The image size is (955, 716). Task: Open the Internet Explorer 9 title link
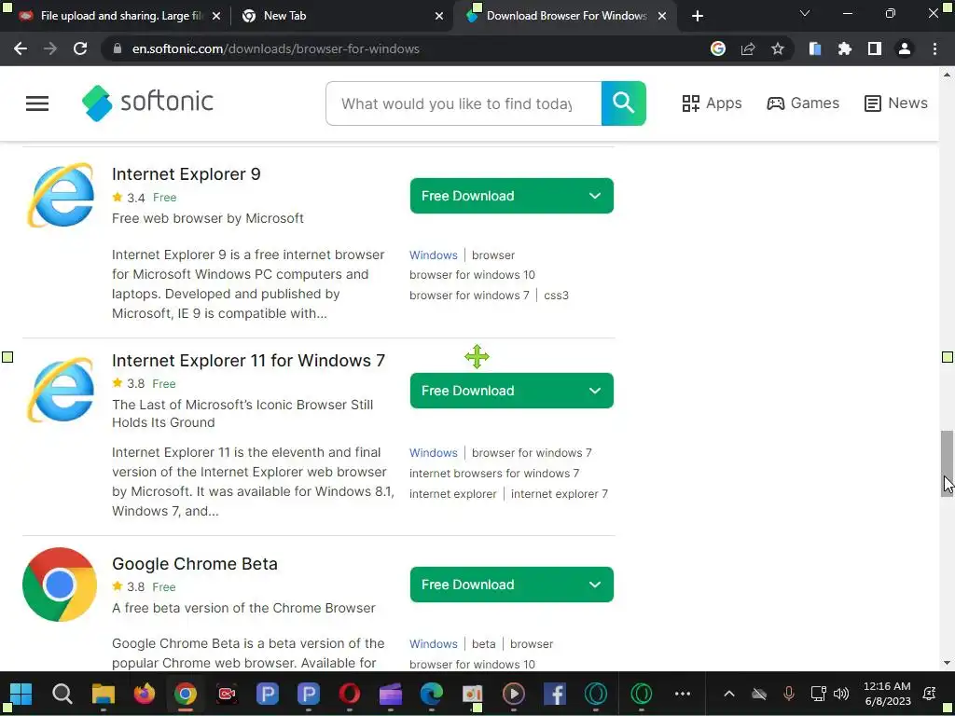[187, 174]
